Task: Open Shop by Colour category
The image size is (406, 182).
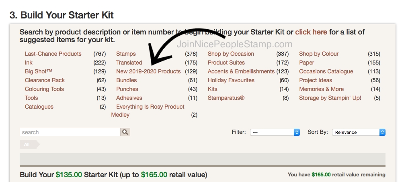Action: (x=319, y=54)
